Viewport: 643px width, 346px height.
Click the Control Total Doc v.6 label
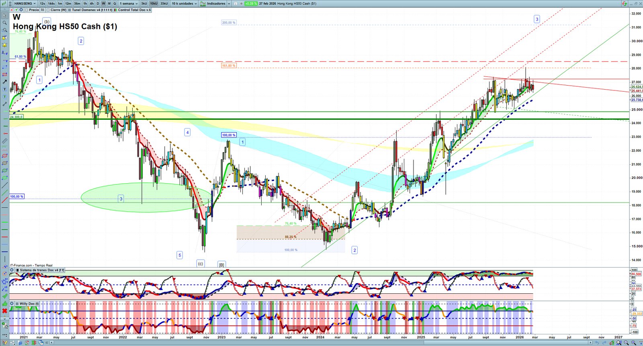(135, 10)
